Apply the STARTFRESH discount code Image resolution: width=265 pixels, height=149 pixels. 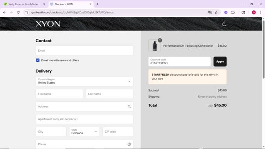(x=220, y=62)
